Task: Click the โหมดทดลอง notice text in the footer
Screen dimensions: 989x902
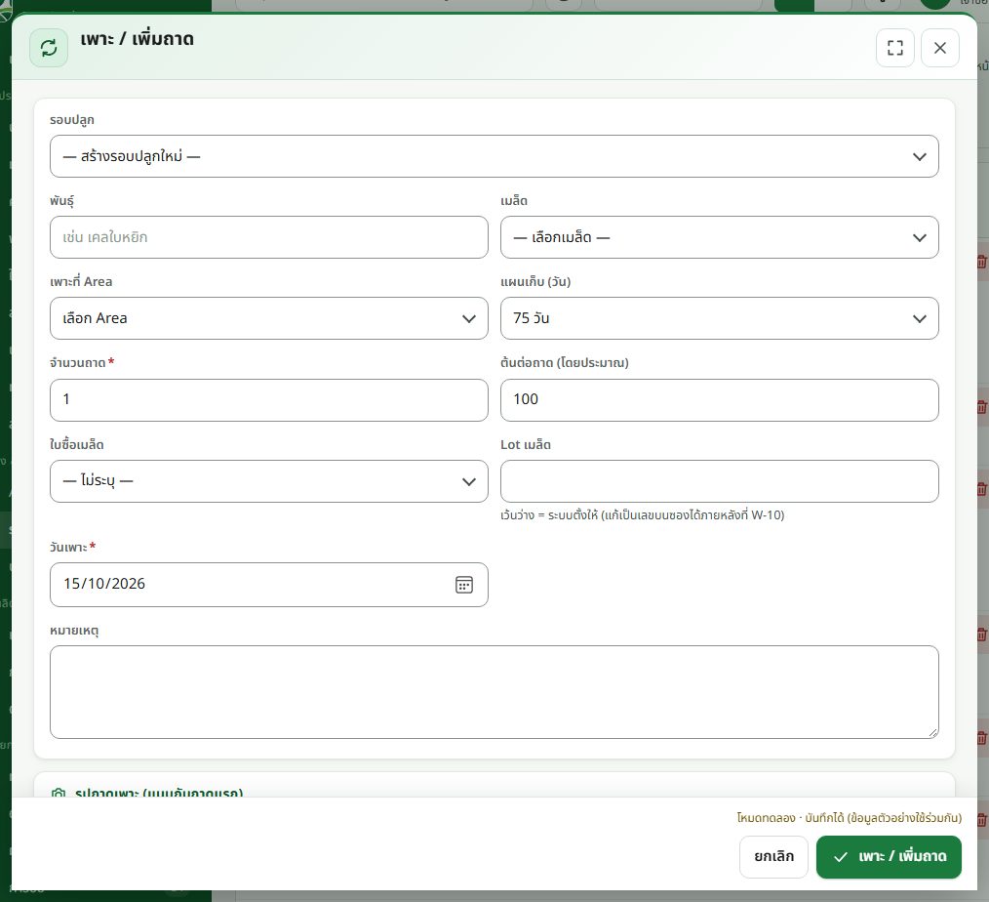Action: pos(849,818)
